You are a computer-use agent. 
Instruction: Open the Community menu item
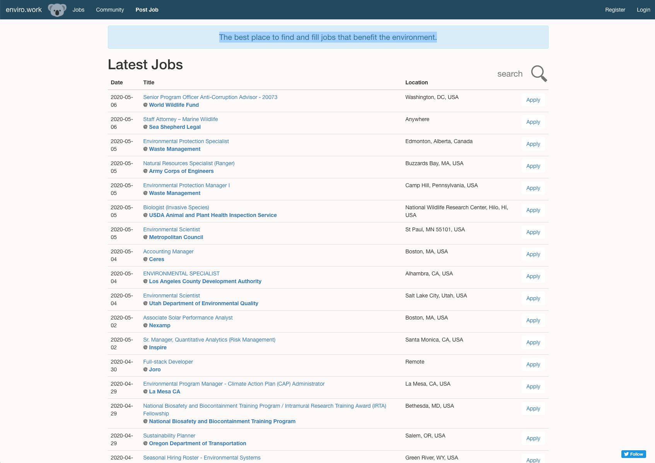click(x=110, y=10)
